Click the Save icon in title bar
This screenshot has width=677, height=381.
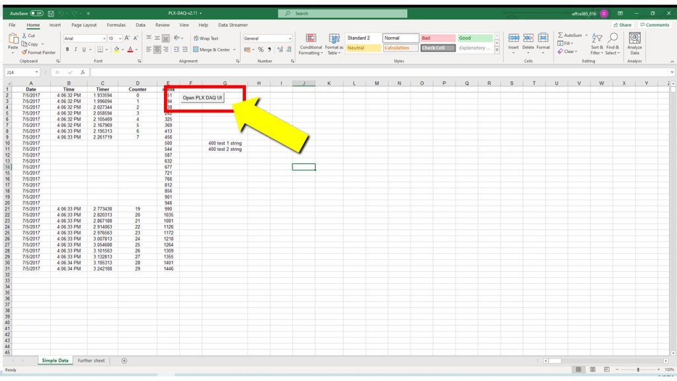[50, 13]
